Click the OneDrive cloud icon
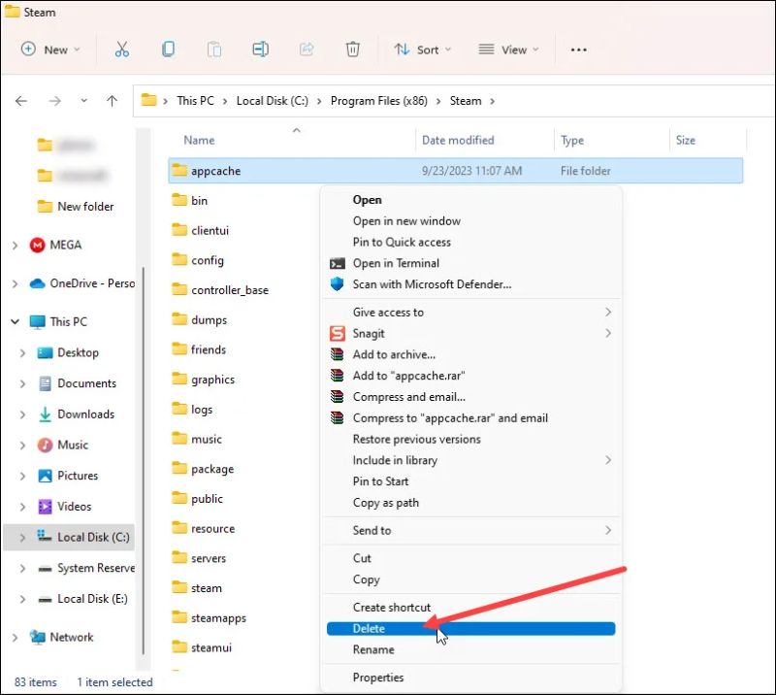The width and height of the screenshot is (776, 695). point(37,283)
